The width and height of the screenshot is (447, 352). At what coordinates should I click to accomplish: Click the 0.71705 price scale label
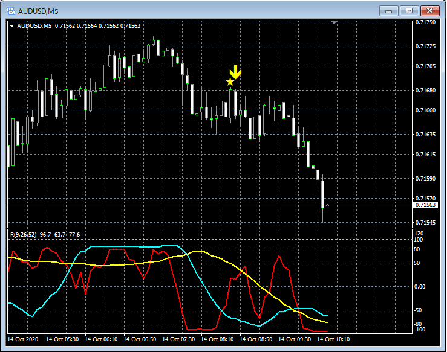[x=425, y=66]
